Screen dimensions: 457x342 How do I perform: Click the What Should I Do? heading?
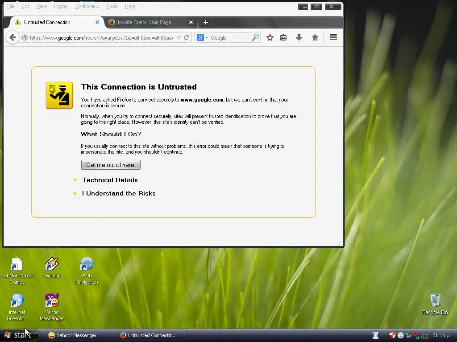(111, 134)
